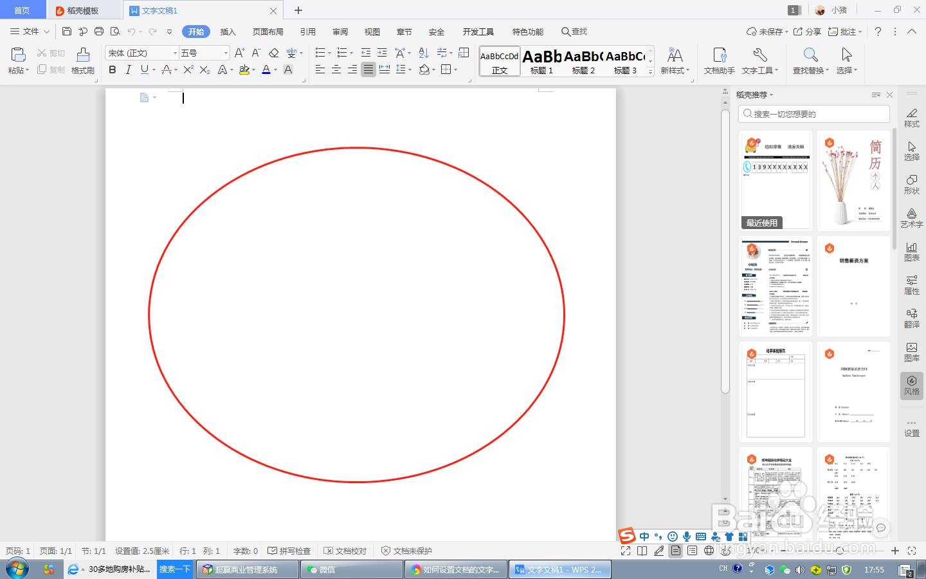The image size is (926, 579).
Task: Click the decrease indent icon
Action: [x=366, y=53]
